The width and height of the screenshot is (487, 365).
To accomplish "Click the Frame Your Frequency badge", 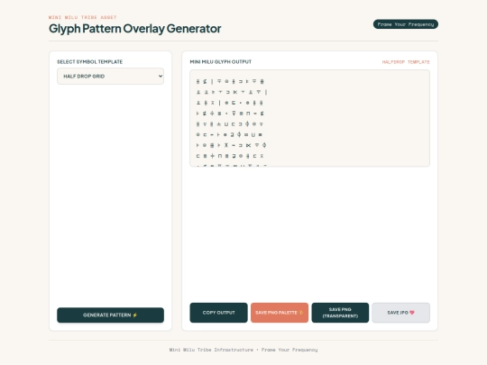I will tap(406, 24).
